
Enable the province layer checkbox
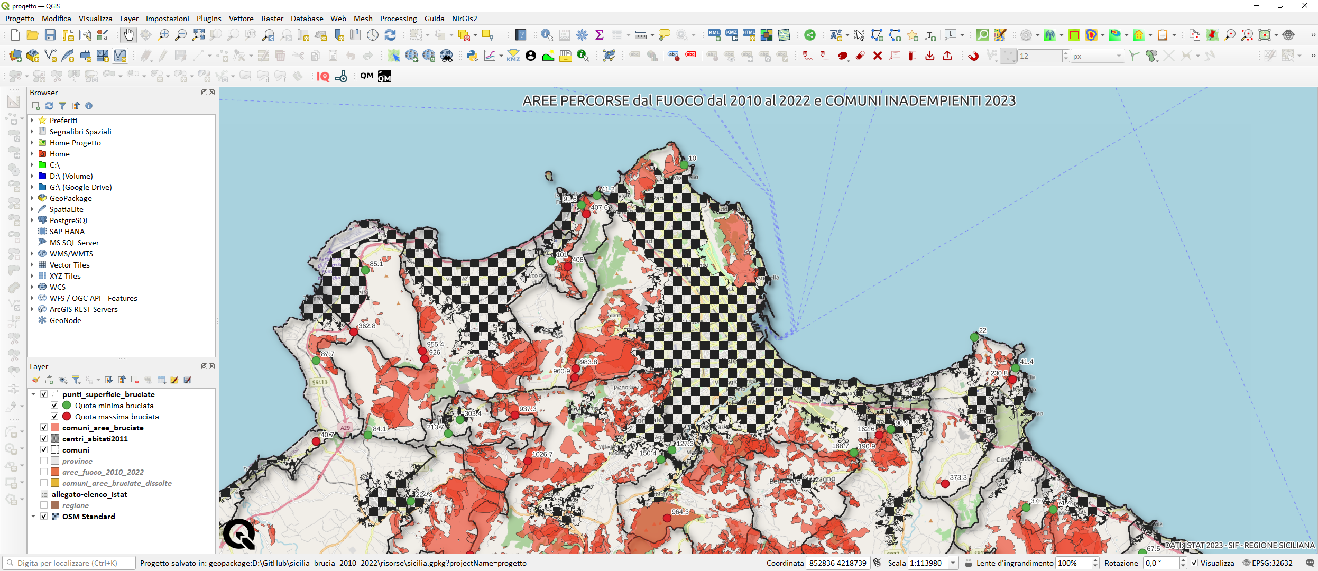click(x=44, y=461)
